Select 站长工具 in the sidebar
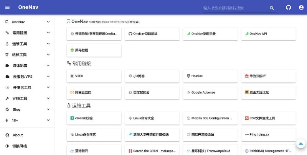Image resolution: width=307 pixels, height=155 pixels. [x=20, y=55]
